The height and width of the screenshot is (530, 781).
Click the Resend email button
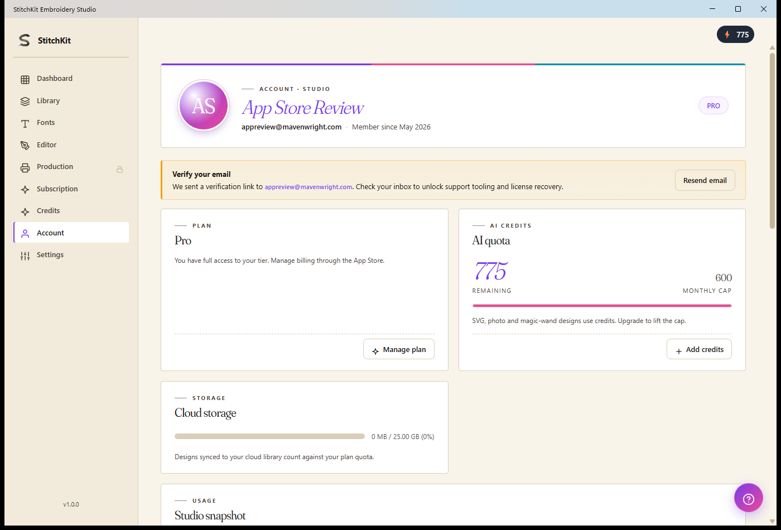(x=705, y=180)
